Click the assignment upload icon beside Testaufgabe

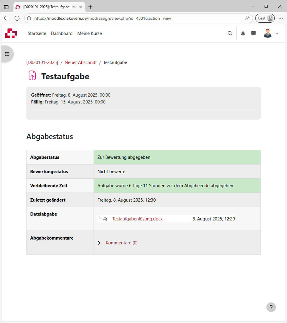32,75
